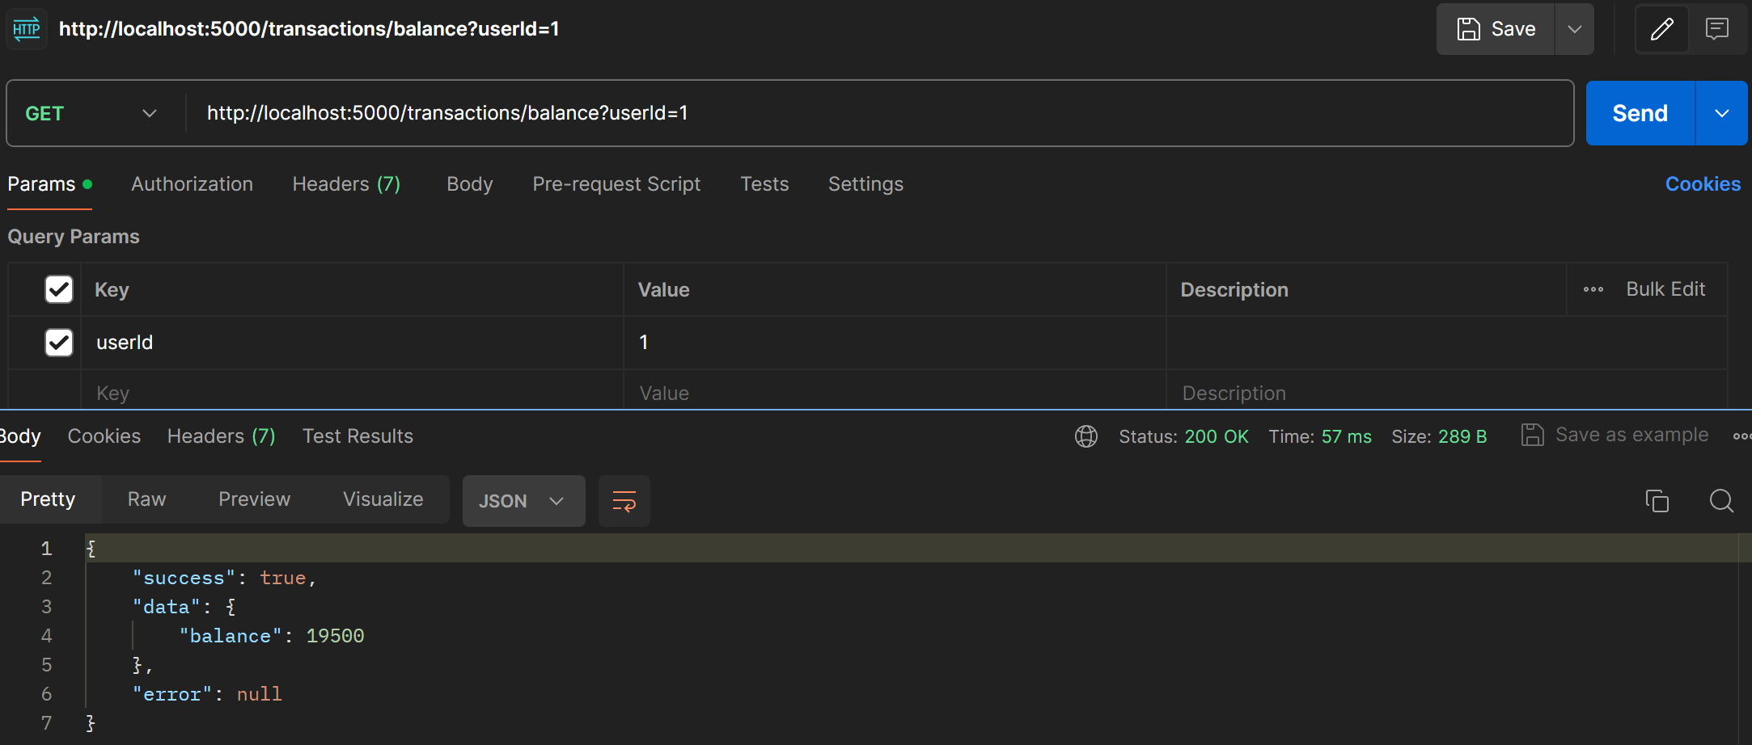Screen dimensions: 1752x745
Task: Open the response more-options ellipsis
Action: tap(1741, 436)
